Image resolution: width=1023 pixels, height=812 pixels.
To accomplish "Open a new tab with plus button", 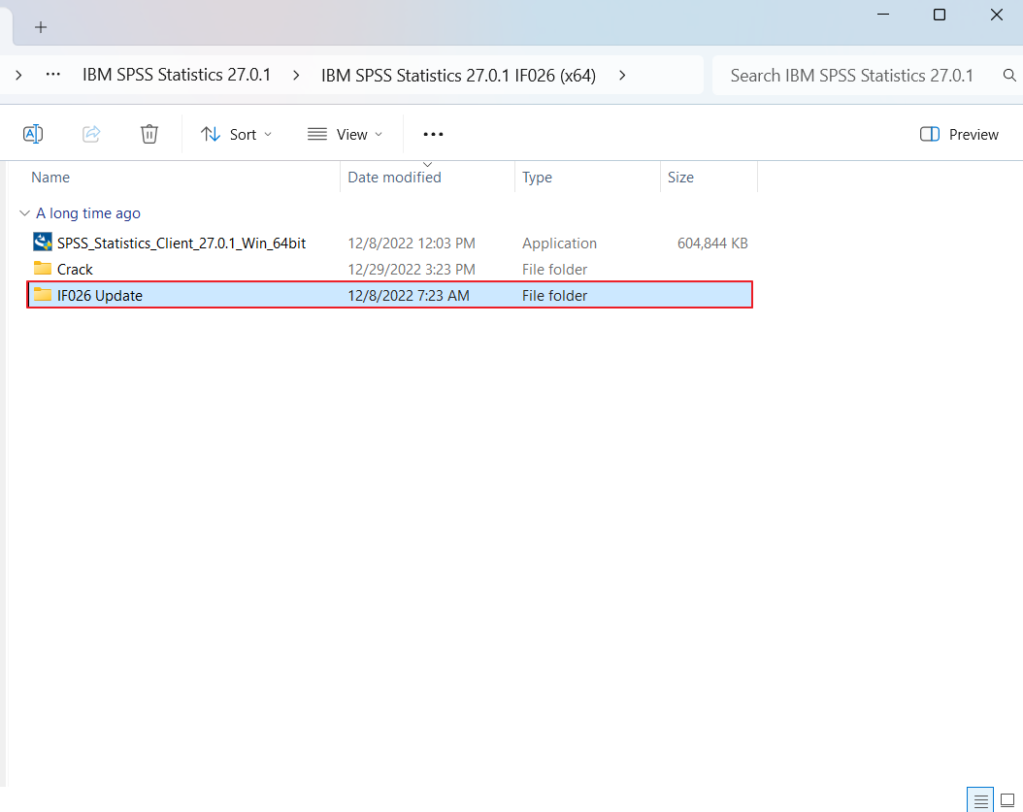I will click(41, 27).
